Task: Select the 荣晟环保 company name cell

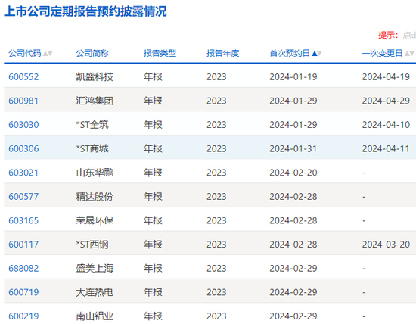Action: click(95, 220)
